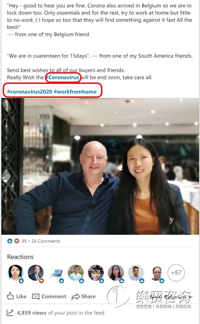Click the blue like reaction icon beside 95
This screenshot has height=324, width=200.
tap(10, 241)
